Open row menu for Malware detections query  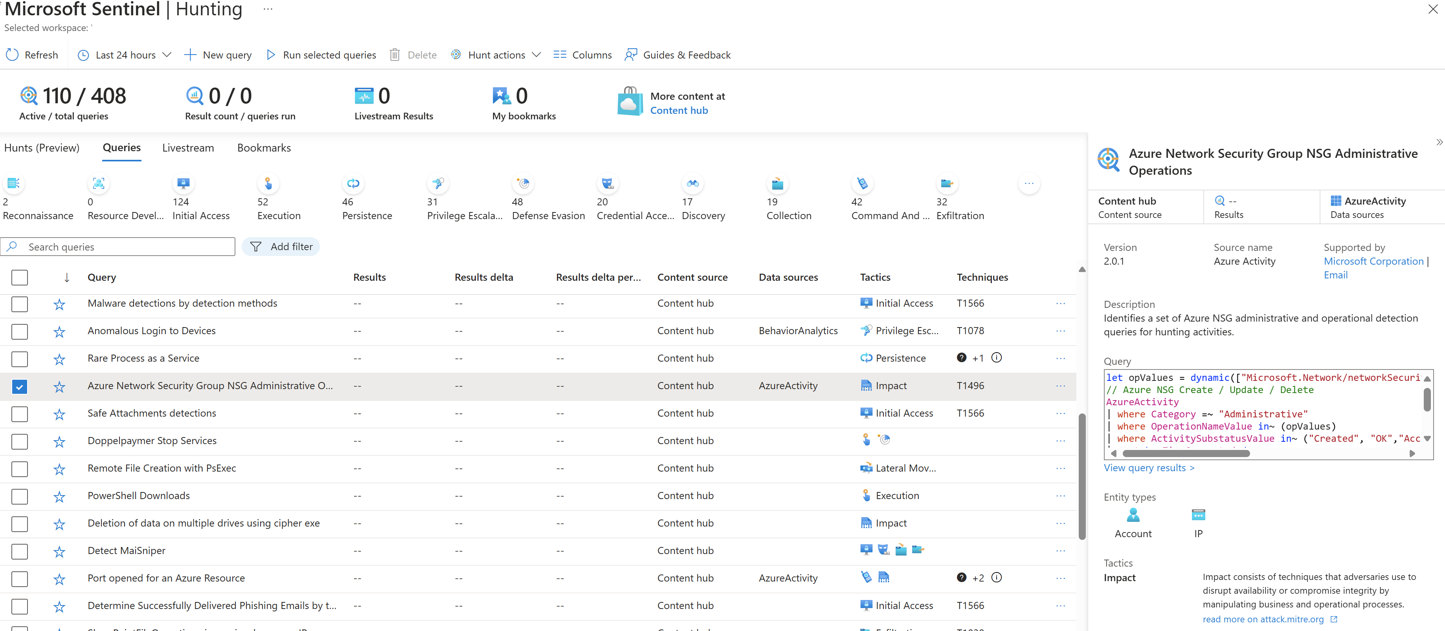(1060, 303)
